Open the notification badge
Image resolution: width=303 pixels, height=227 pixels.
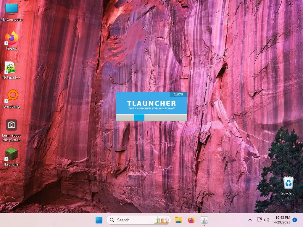[295, 220]
